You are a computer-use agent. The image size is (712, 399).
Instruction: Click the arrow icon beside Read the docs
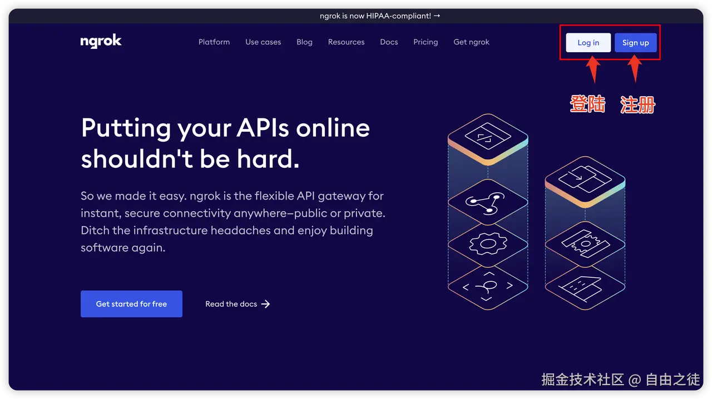tap(265, 304)
